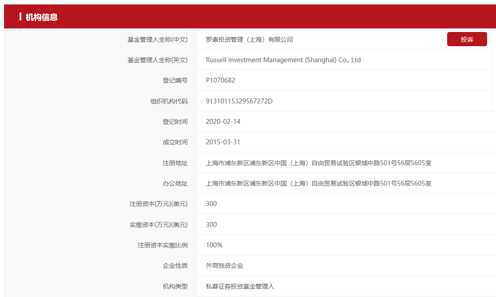Click the institution type 私募证券投资基金管理人
Viewport: 496px width, 297px height.
click(x=240, y=286)
